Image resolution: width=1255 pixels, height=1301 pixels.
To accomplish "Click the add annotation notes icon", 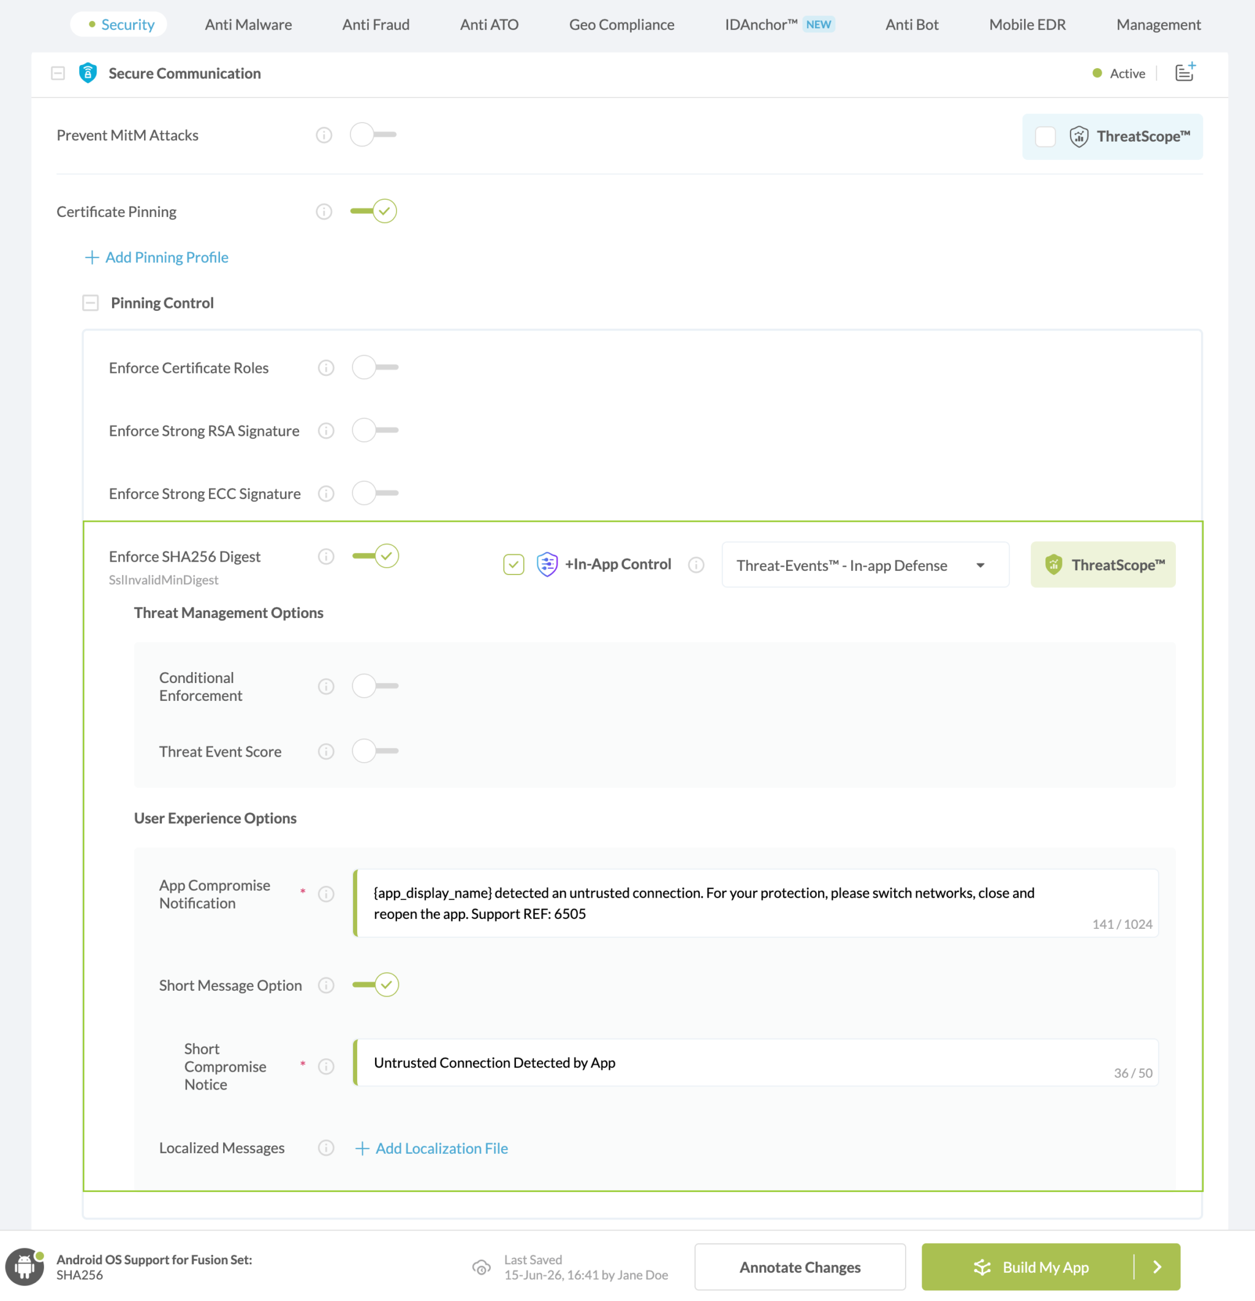I will tap(1185, 72).
